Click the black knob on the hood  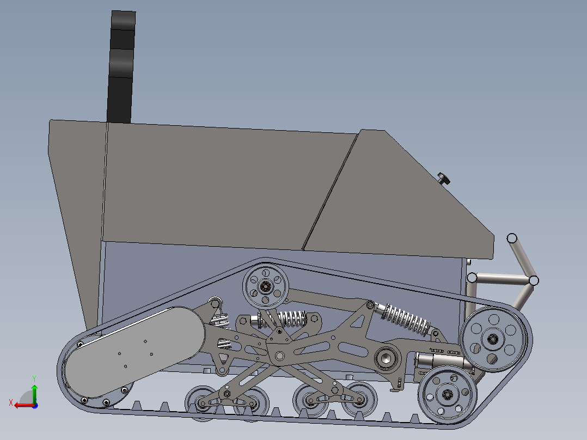(442, 177)
